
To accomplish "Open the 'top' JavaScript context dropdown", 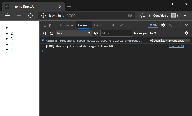I will tap(74, 33).
